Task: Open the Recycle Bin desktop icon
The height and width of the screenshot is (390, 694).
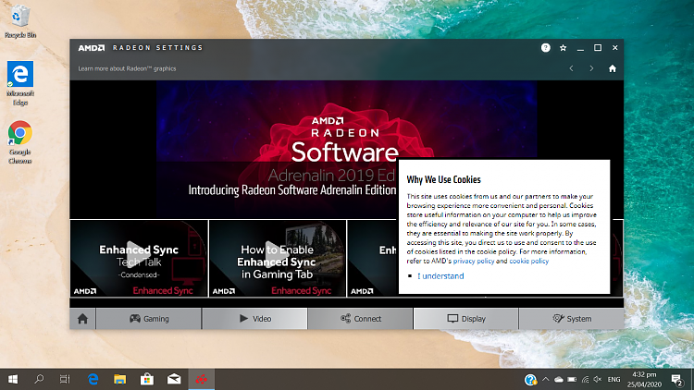Action: click(x=20, y=21)
